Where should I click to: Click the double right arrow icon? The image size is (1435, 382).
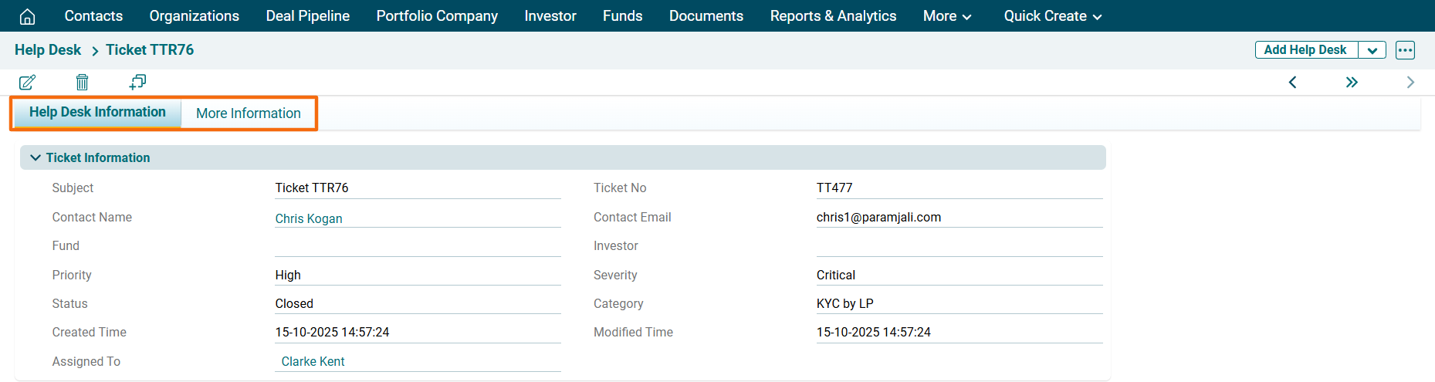[1352, 82]
